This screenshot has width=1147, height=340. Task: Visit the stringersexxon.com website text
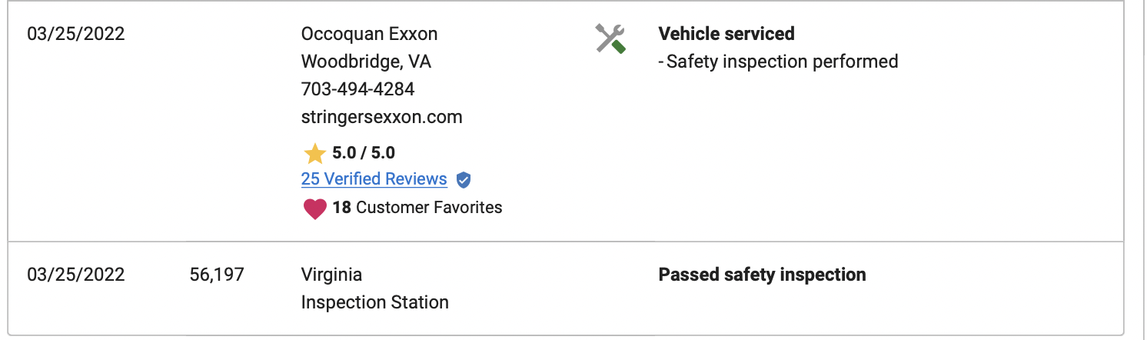(x=382, y=118)
